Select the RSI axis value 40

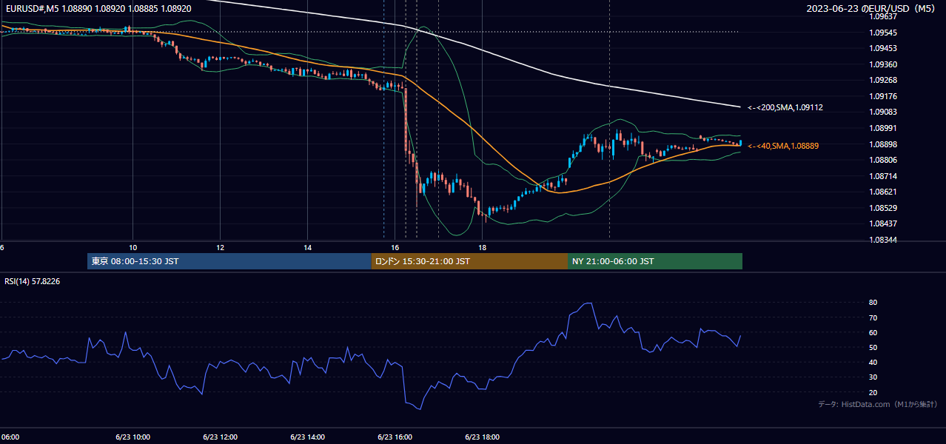point(873,362)
